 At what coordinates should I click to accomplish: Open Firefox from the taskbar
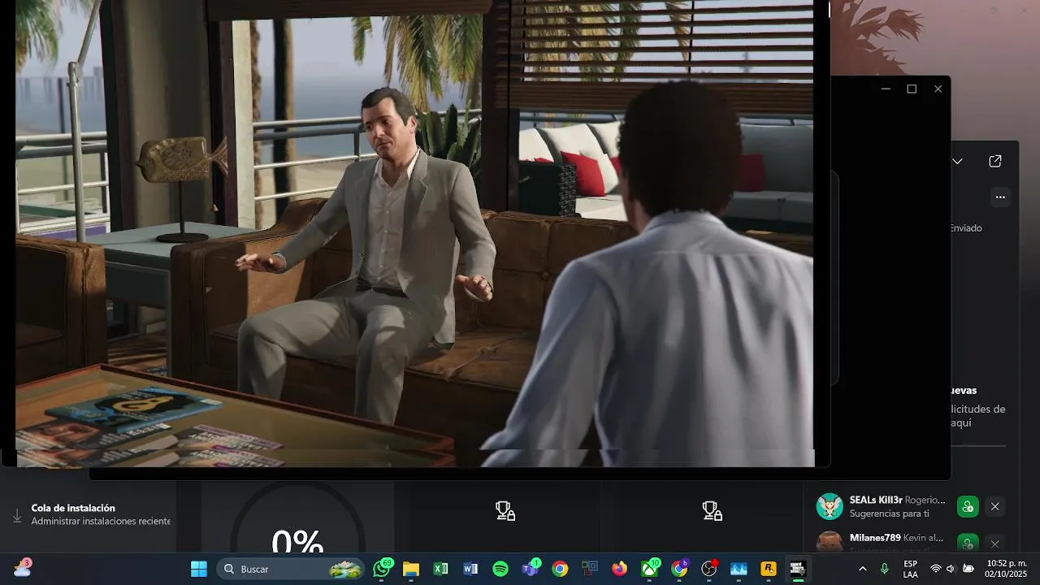620,569
